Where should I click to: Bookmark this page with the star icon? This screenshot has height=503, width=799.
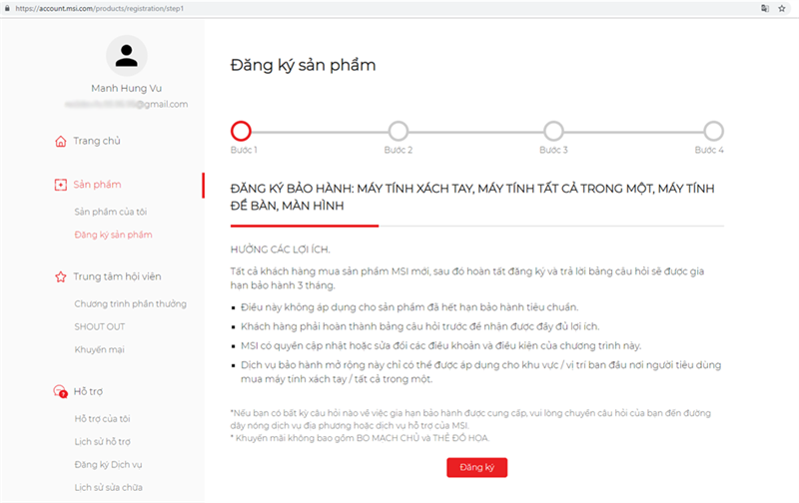pyautogui.click(x=782, y=8)
